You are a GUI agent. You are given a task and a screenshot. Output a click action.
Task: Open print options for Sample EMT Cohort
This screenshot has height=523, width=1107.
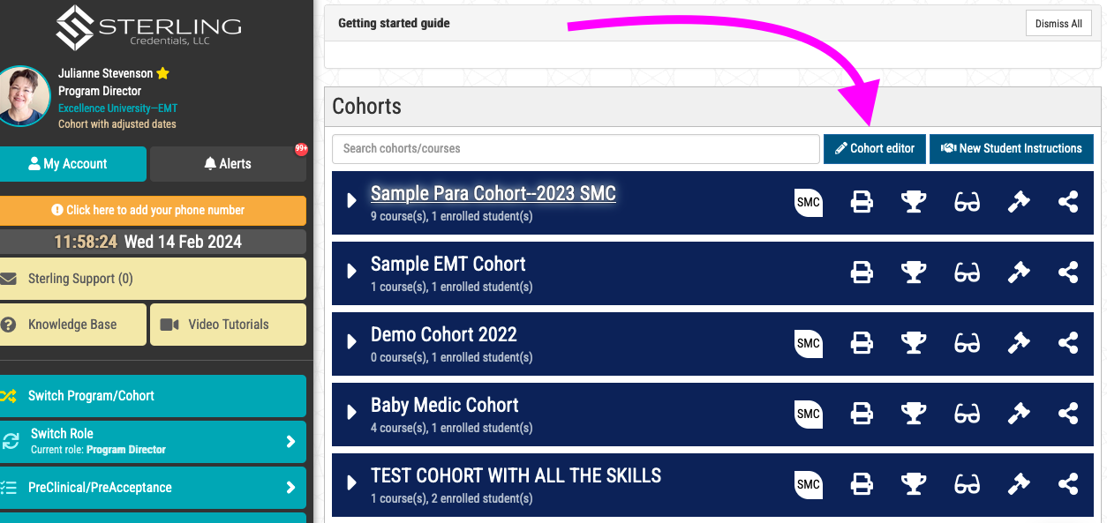tap(862, 273)
